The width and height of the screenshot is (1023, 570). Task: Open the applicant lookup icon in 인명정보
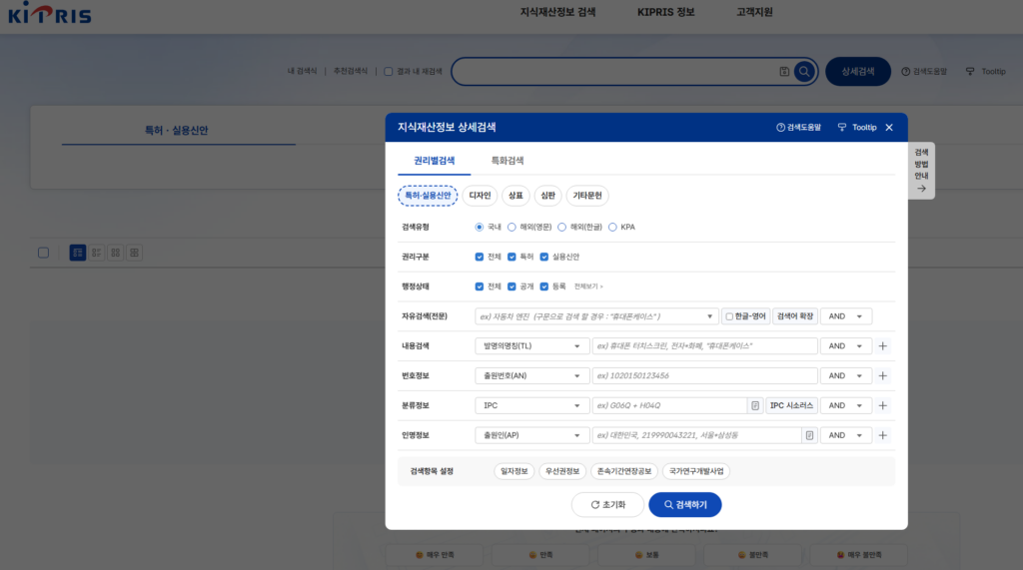point(809,435)
